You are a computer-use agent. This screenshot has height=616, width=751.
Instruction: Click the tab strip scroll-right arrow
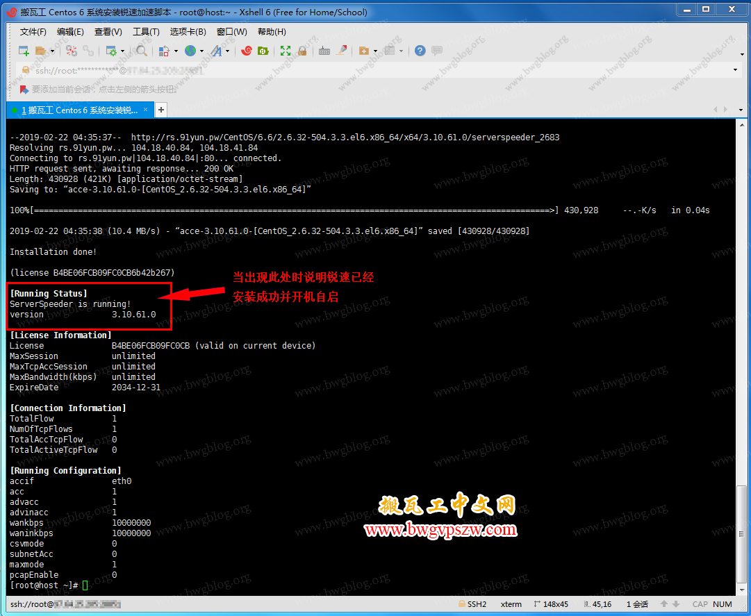tap(725, 110)
